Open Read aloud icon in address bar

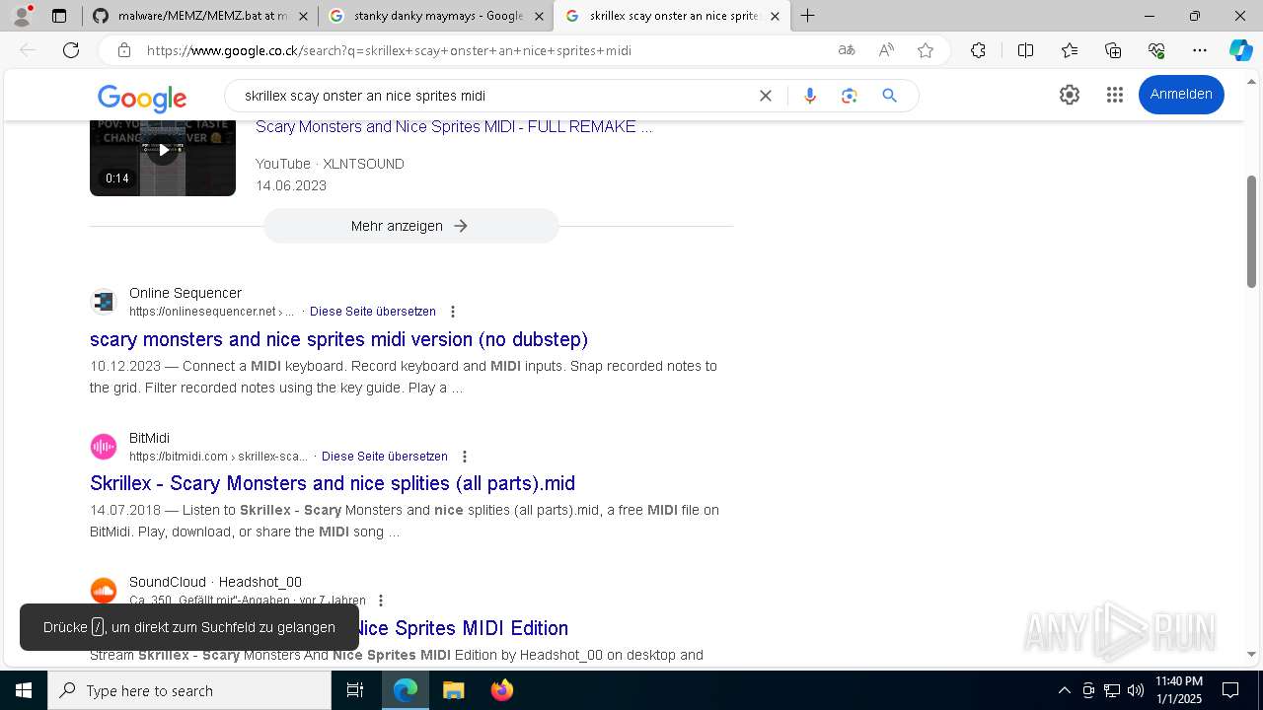[886, 50]
